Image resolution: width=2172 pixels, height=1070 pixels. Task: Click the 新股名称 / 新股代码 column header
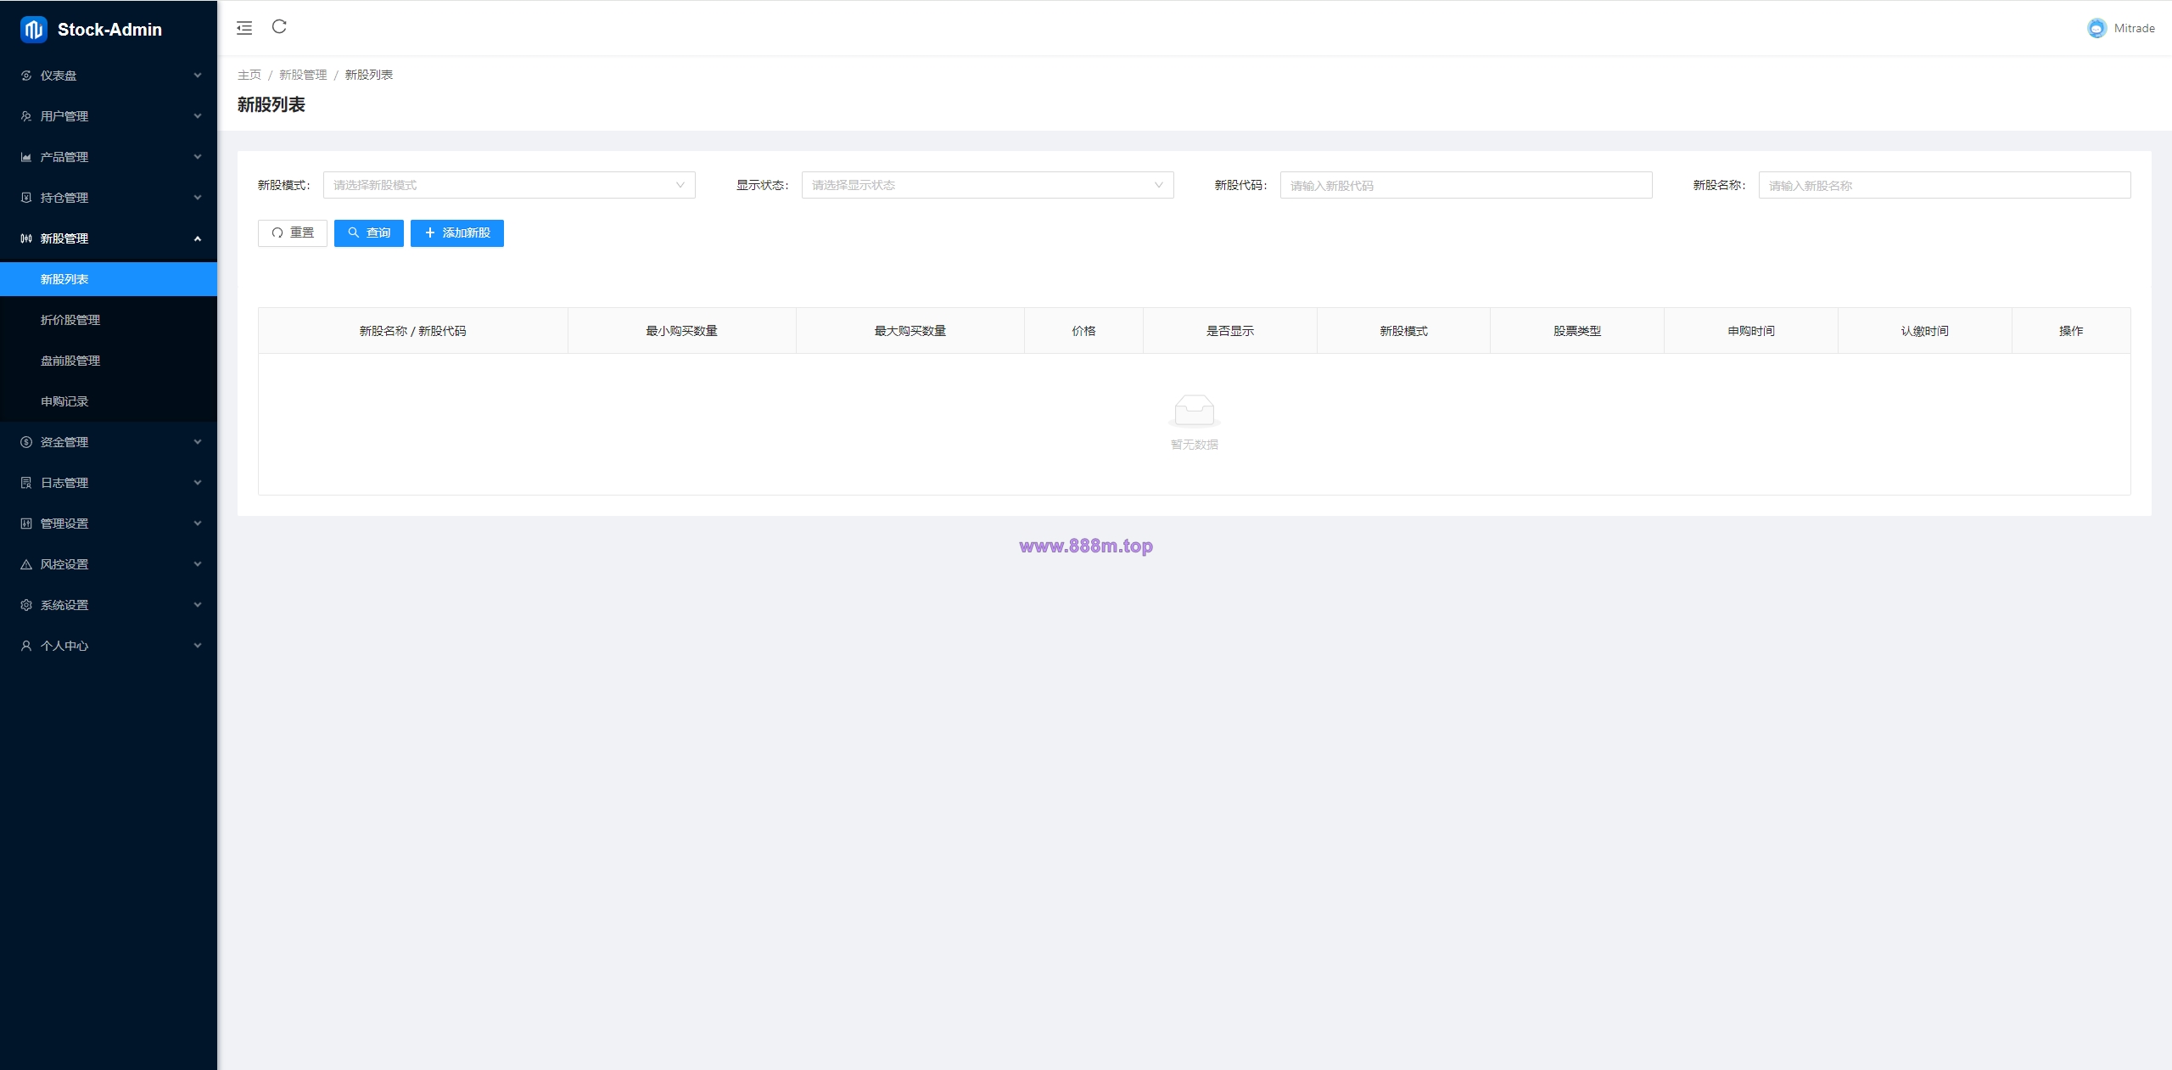point(412,331)
